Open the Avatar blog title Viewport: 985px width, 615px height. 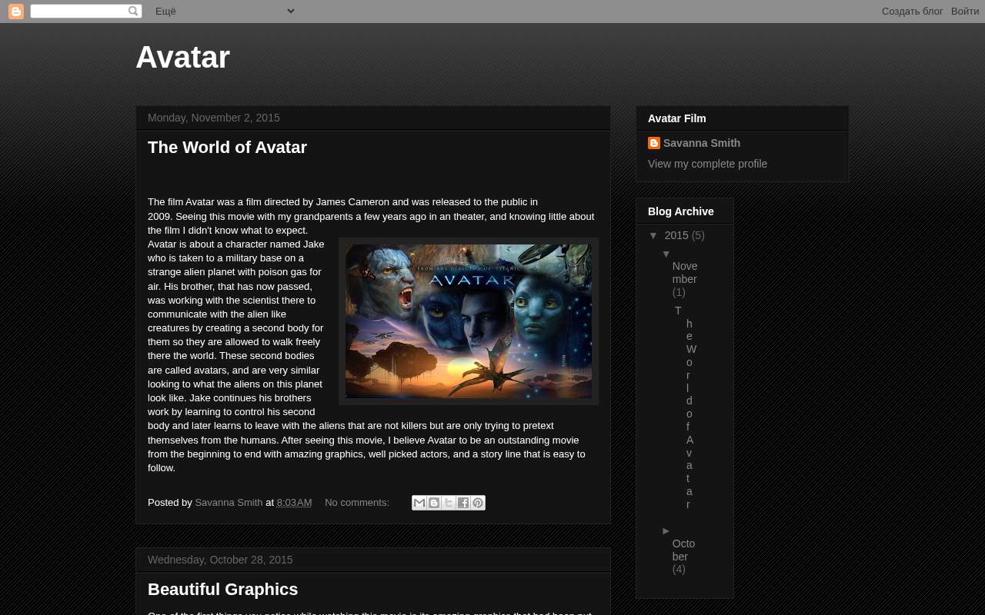pyautogui.click(x=183, y=57)
